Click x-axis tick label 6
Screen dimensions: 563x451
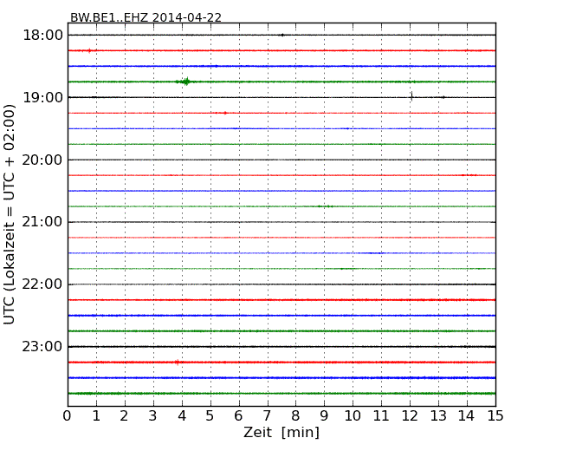[238, 416]
